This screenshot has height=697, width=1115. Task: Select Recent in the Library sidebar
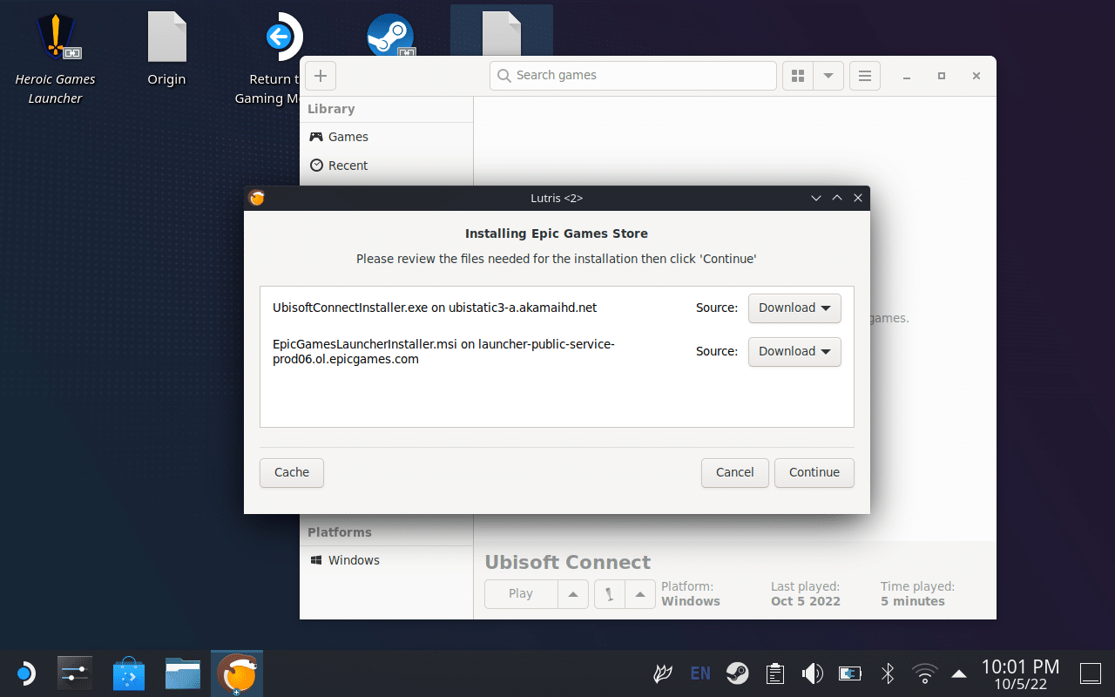click(x=386, y=166)
